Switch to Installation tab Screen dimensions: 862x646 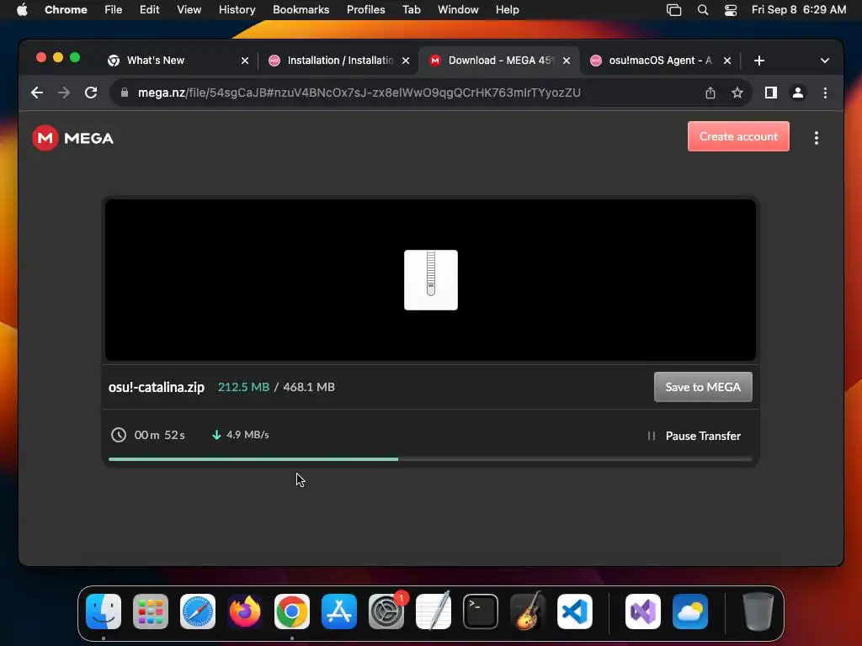(340, 61)
